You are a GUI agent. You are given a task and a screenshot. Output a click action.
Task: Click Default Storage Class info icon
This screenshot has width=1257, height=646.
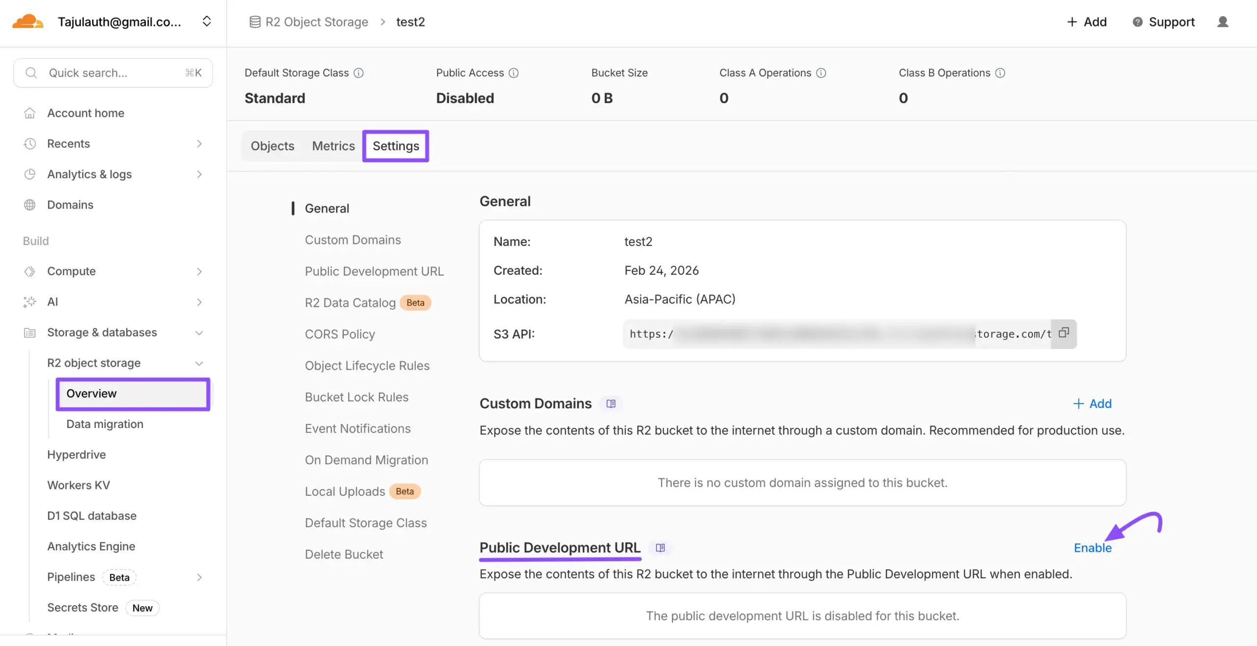tap(359, 73)
